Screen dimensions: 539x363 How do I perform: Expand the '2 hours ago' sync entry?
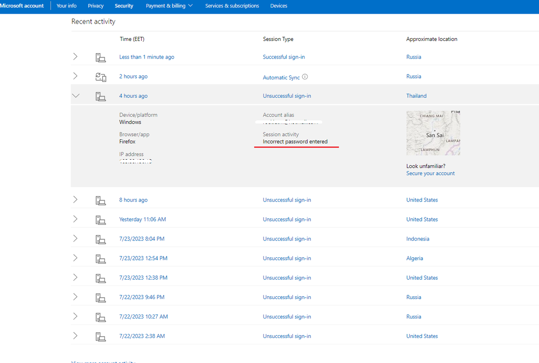(x=75, y=76)
